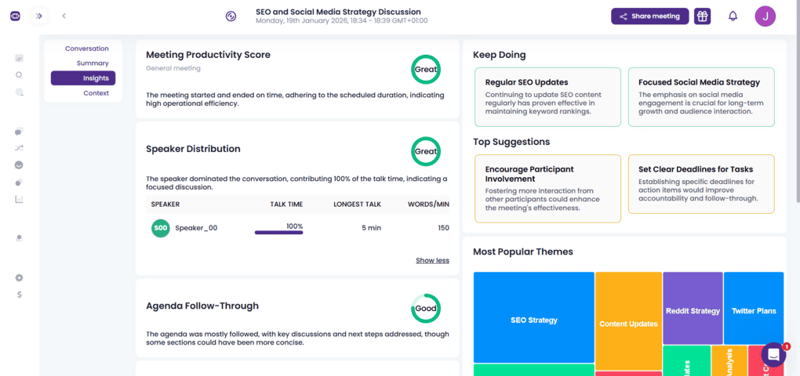Image resolution: width=800 pixels, height=376 pixels.
Task: Click the Reddit Strategy theme tile
Action: point(693,311)
